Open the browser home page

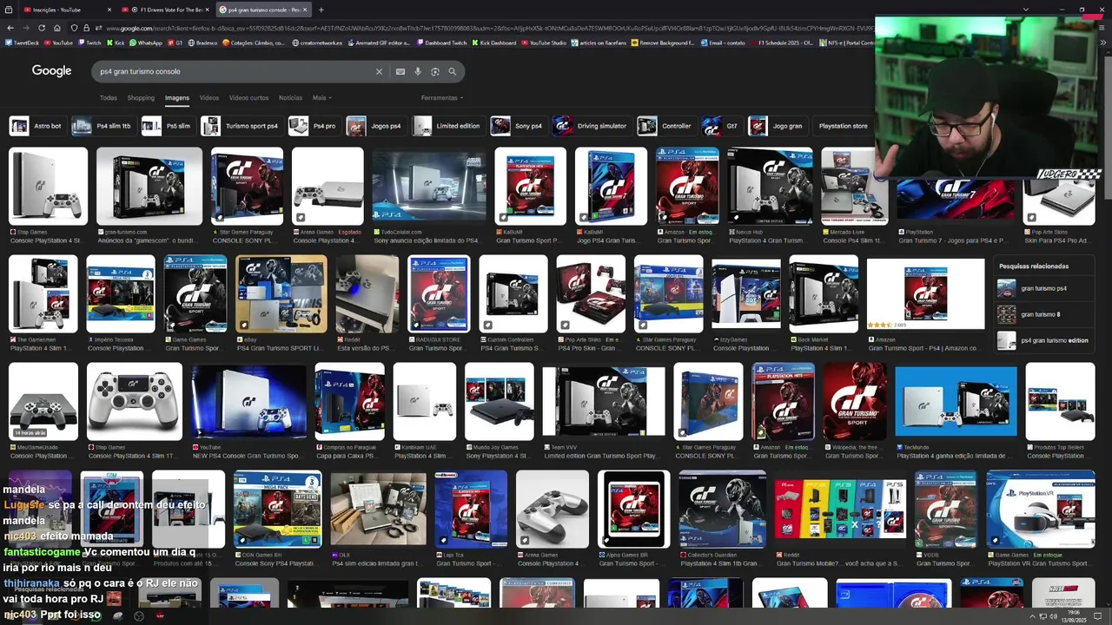coord(57,28)
